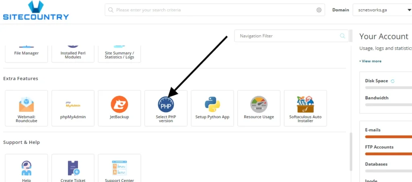This screenshot has width=412, height=182.
Task: Open Site Summary / Statistics / Logs tile
Action: (119, 54)
